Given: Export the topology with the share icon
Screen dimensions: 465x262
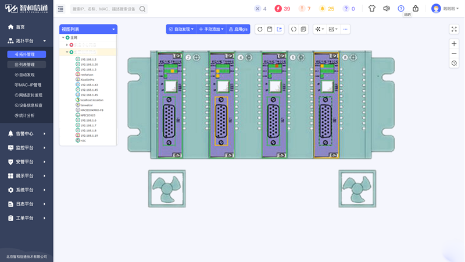Looking at the screenshot, I should pos(280,29).
